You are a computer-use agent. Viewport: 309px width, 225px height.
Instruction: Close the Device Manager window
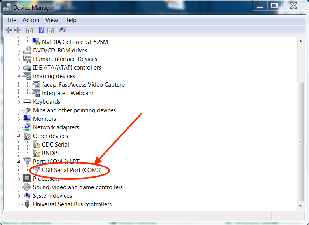point(293,6)
